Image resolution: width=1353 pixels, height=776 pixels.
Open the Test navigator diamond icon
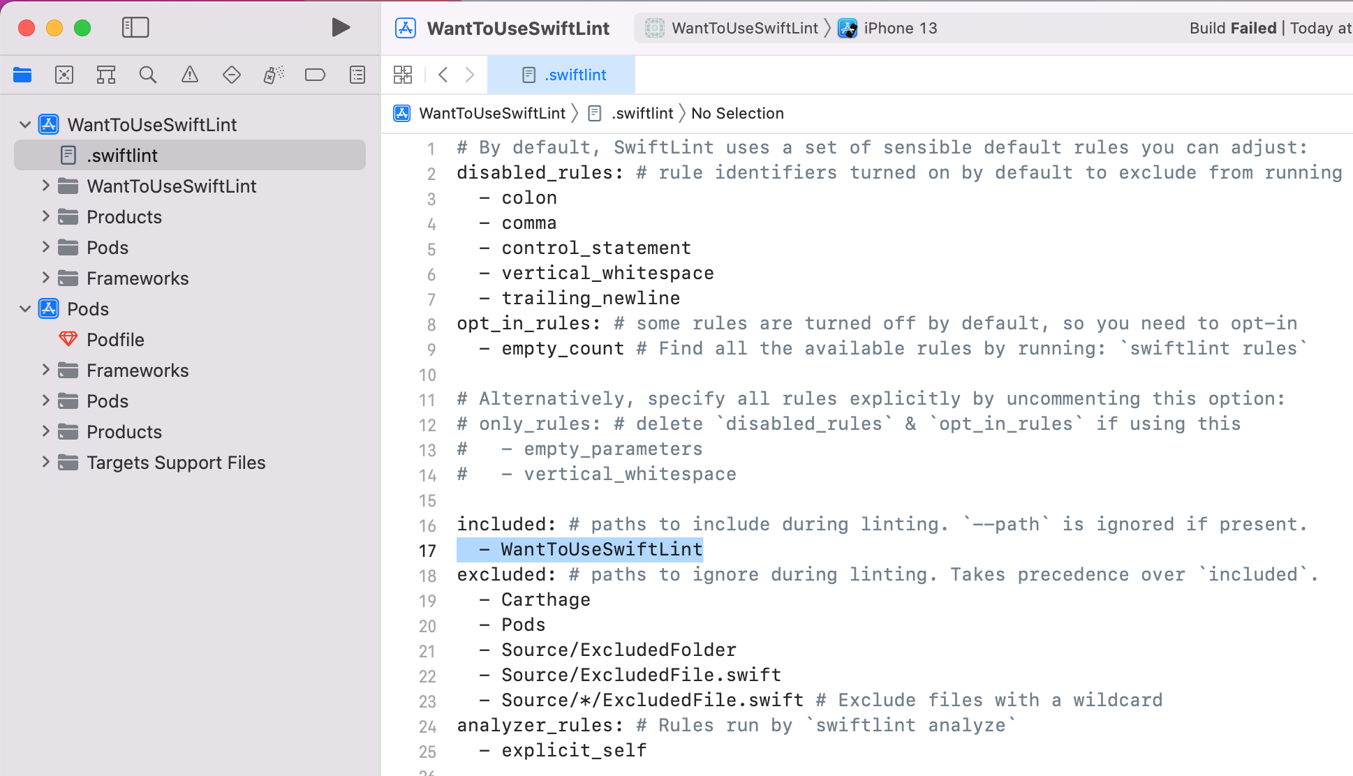(231, 75)
